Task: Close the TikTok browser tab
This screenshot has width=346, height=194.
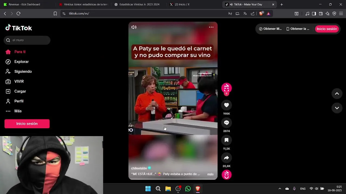Action: pyautogui.click(x=273, y=4)
